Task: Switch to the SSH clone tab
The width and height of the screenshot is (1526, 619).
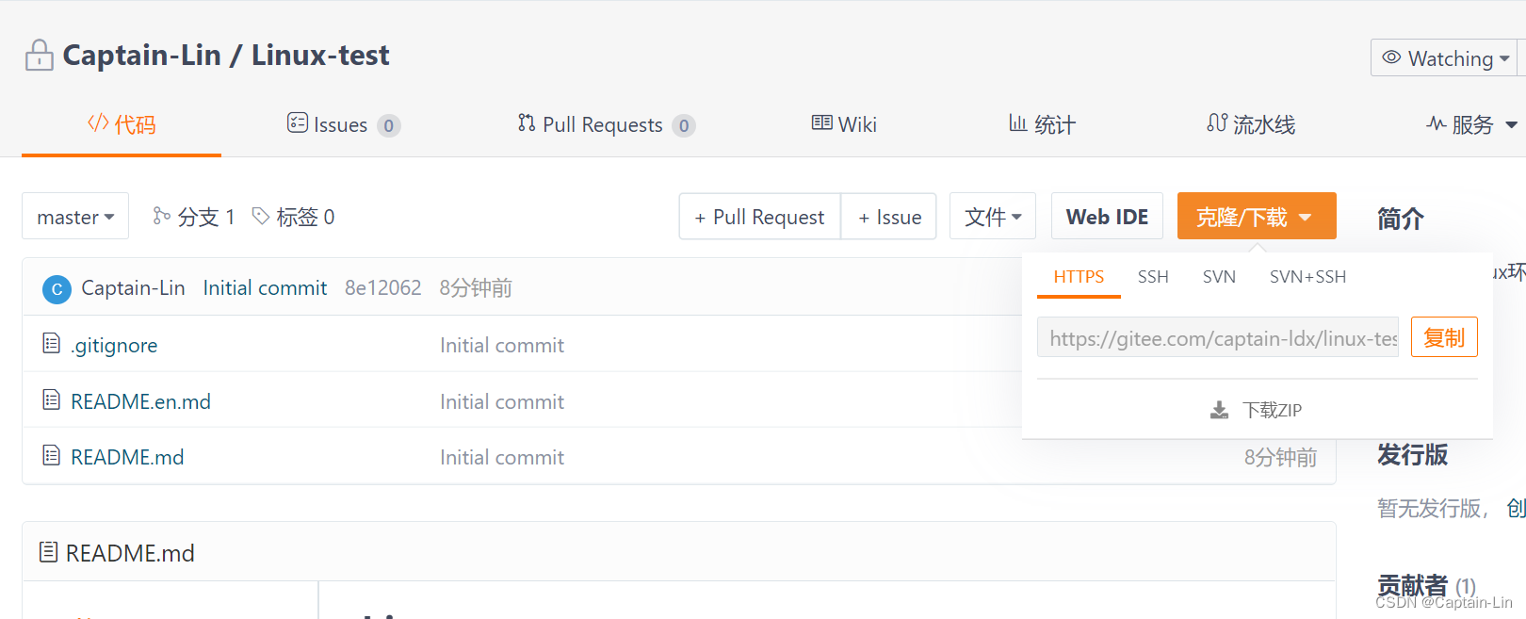Action: (1153, 276)
